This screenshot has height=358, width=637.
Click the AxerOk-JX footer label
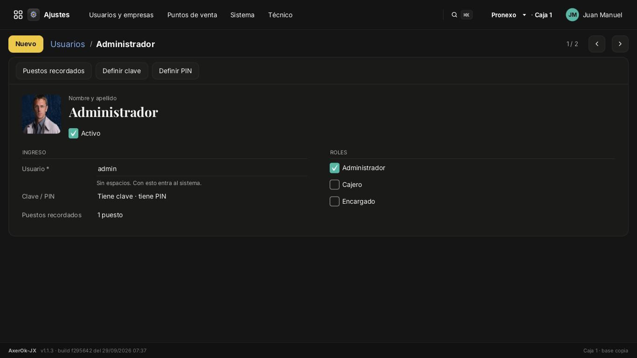(22, 351)
